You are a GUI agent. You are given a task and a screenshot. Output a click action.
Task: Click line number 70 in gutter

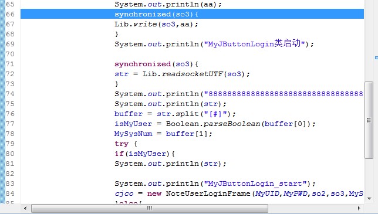point(10,54)
